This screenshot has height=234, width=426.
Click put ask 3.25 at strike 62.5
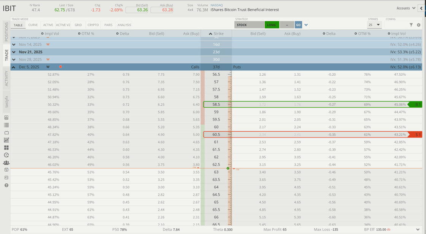click(x=297, y=165)
